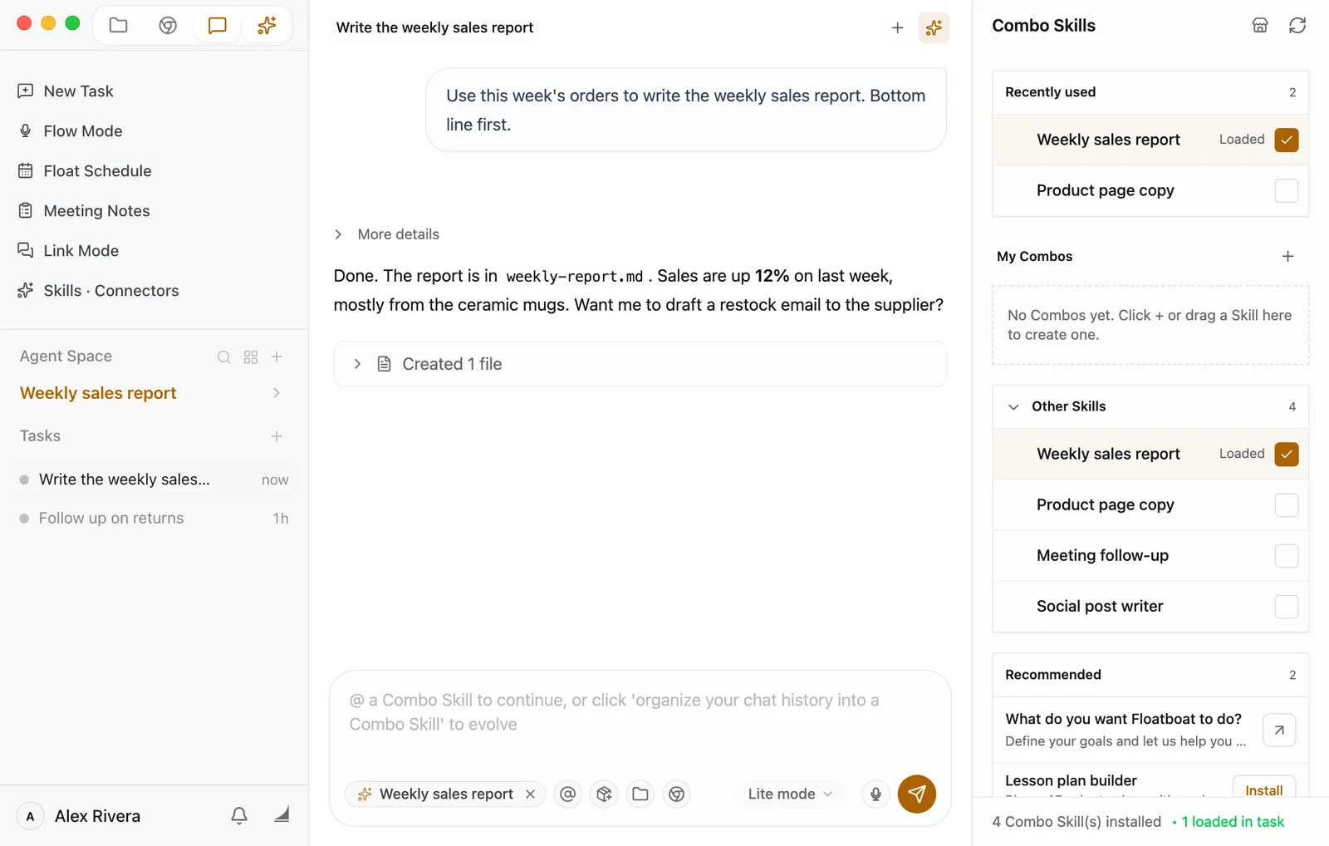1329x846 pixels.
Task: Search in Agent Space
Action: [x=224, y=357]
